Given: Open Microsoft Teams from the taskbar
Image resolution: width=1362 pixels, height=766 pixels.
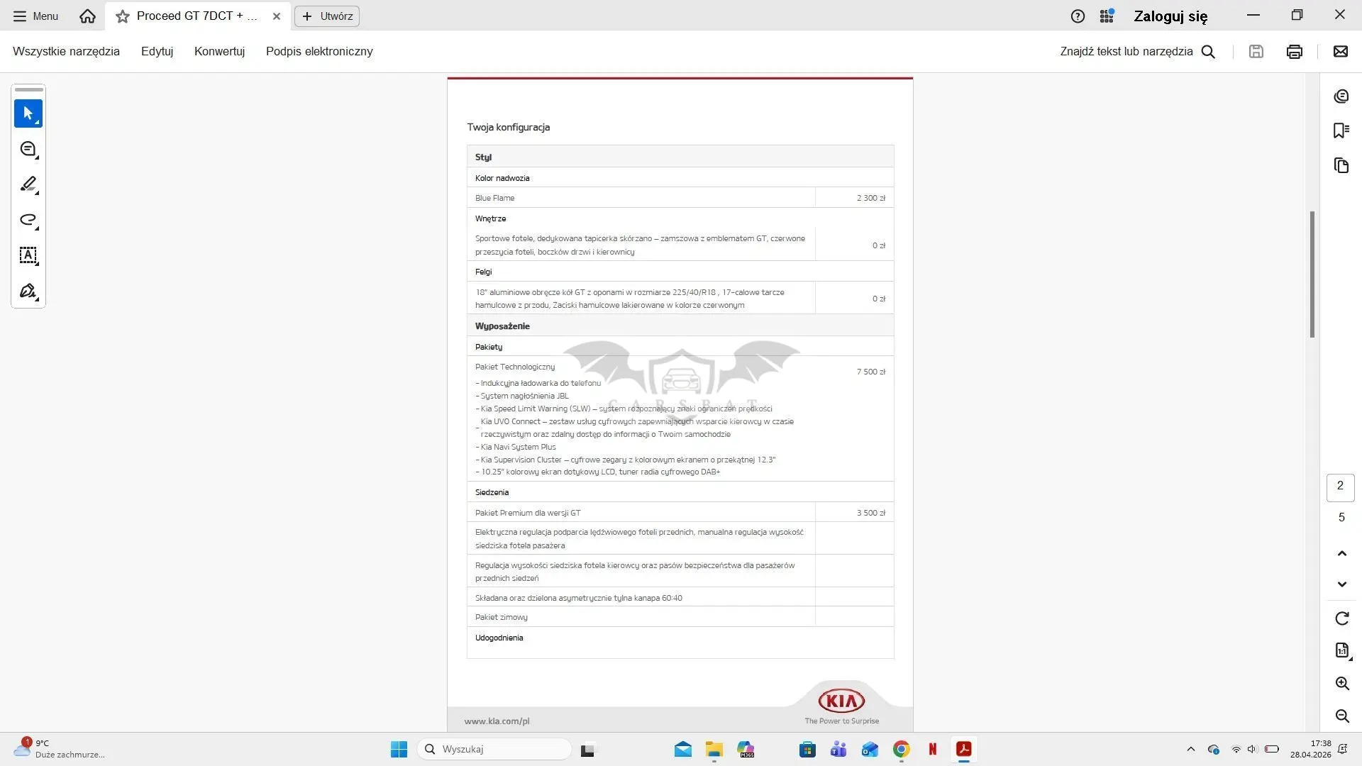Looking at the screenshot, I should [838, 749].
